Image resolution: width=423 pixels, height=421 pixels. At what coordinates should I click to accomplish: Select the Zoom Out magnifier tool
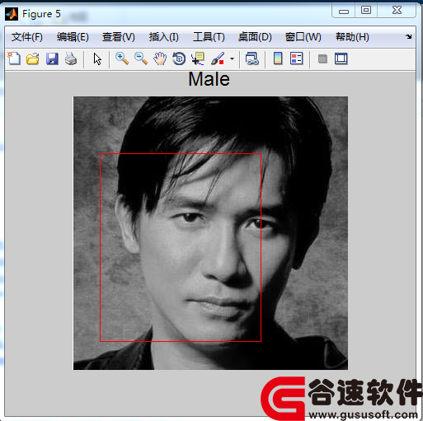[x=141, y=58]
